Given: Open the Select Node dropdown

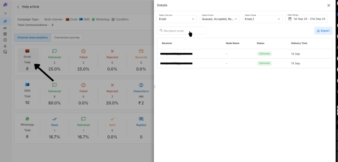Looking at the screenshot, I should click(x=262, y=19).
